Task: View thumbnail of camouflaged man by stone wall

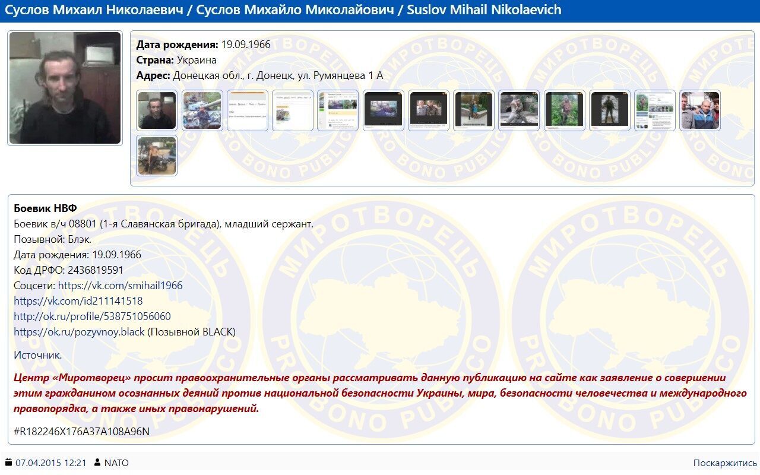Action: tap(519, 110)
